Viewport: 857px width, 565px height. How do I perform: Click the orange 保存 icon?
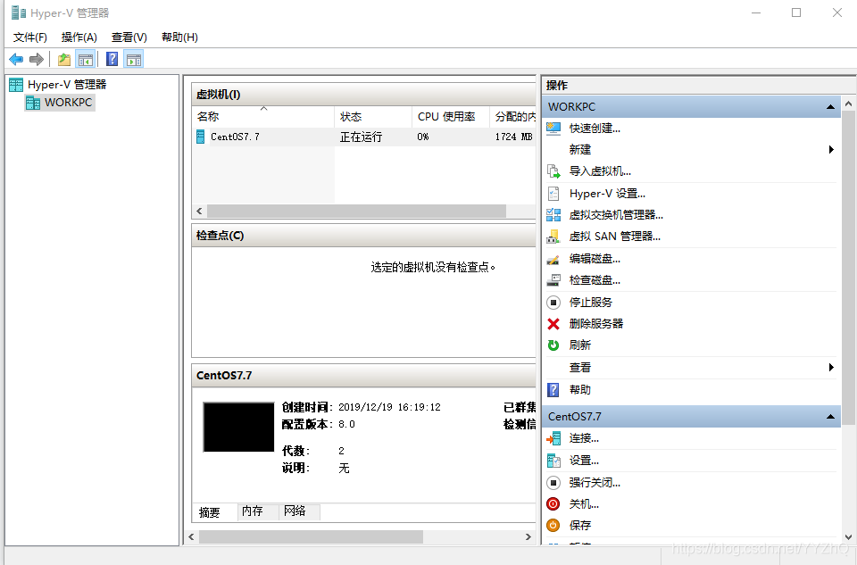pyautogui.click(x=553, y=525)
